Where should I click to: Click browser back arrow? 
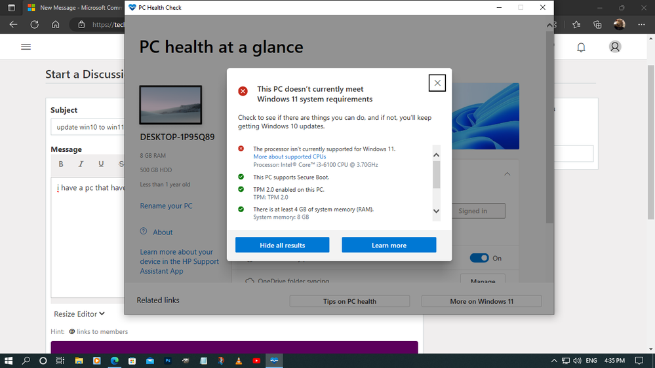click(x=13, y=25)
